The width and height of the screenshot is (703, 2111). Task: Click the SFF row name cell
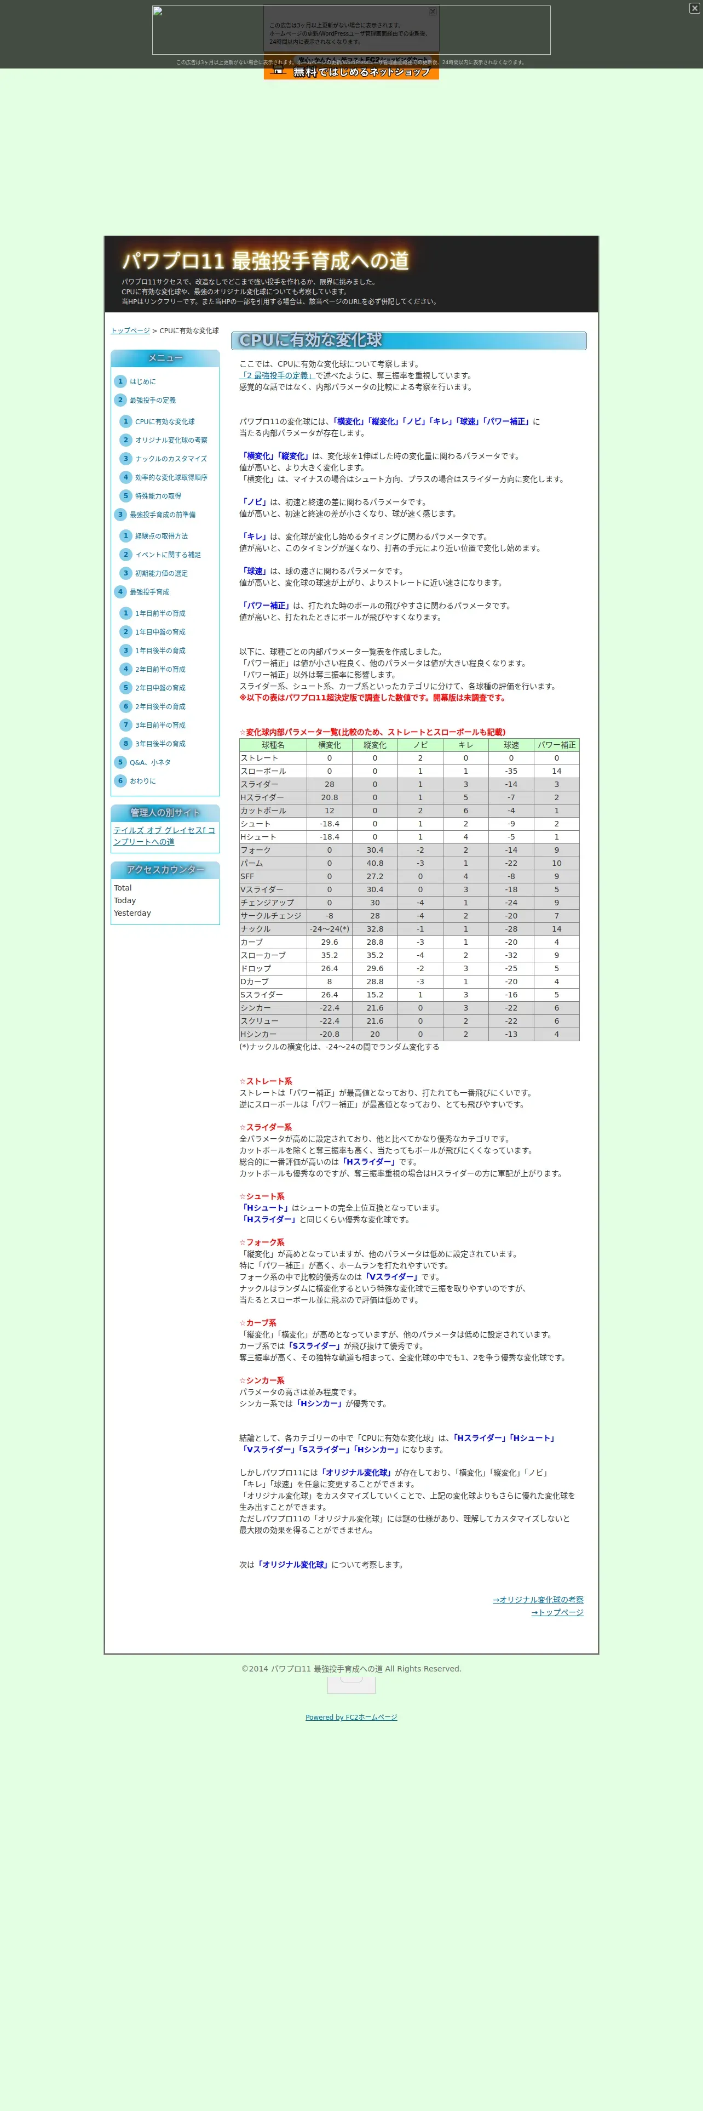pyautogui.click(x=273, y=876)
